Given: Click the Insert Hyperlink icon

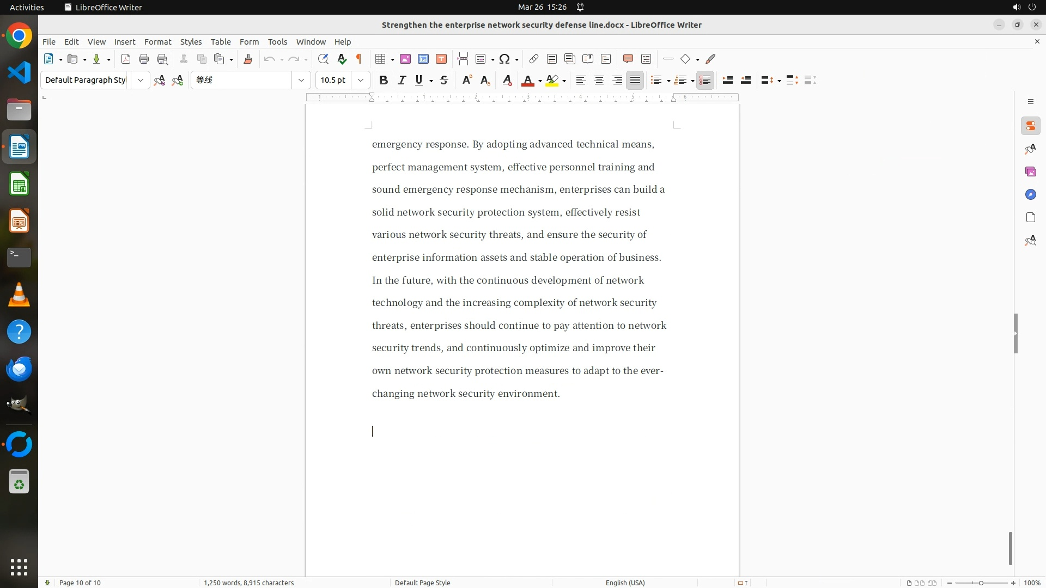Looking at the screenshot, I should [x=534, y=59].
